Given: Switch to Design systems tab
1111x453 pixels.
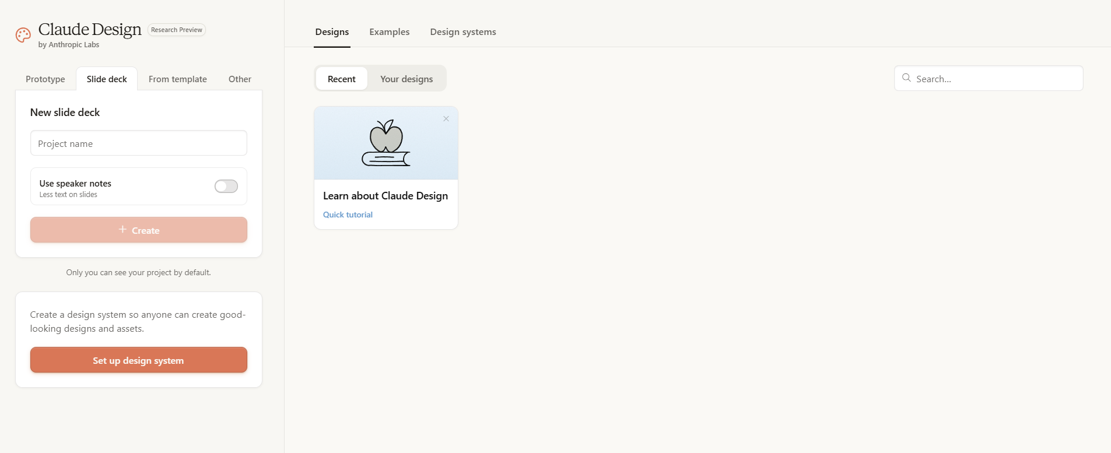Looking at the screenshot, I should click(x=463, y=32).
